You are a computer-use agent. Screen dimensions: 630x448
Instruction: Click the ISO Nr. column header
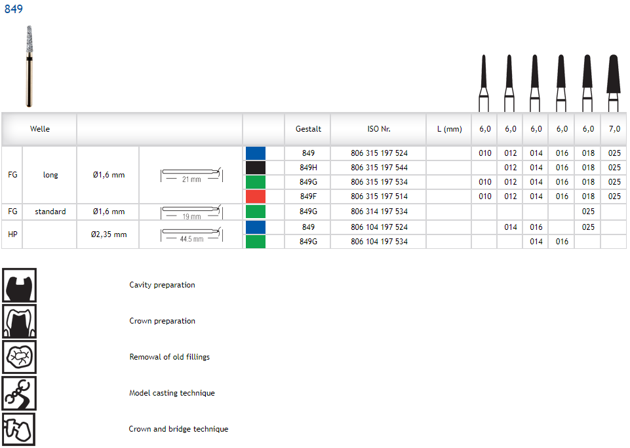tap(379, 129)
